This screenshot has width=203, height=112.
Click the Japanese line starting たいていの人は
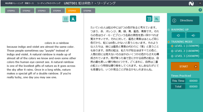click(124, 28)
